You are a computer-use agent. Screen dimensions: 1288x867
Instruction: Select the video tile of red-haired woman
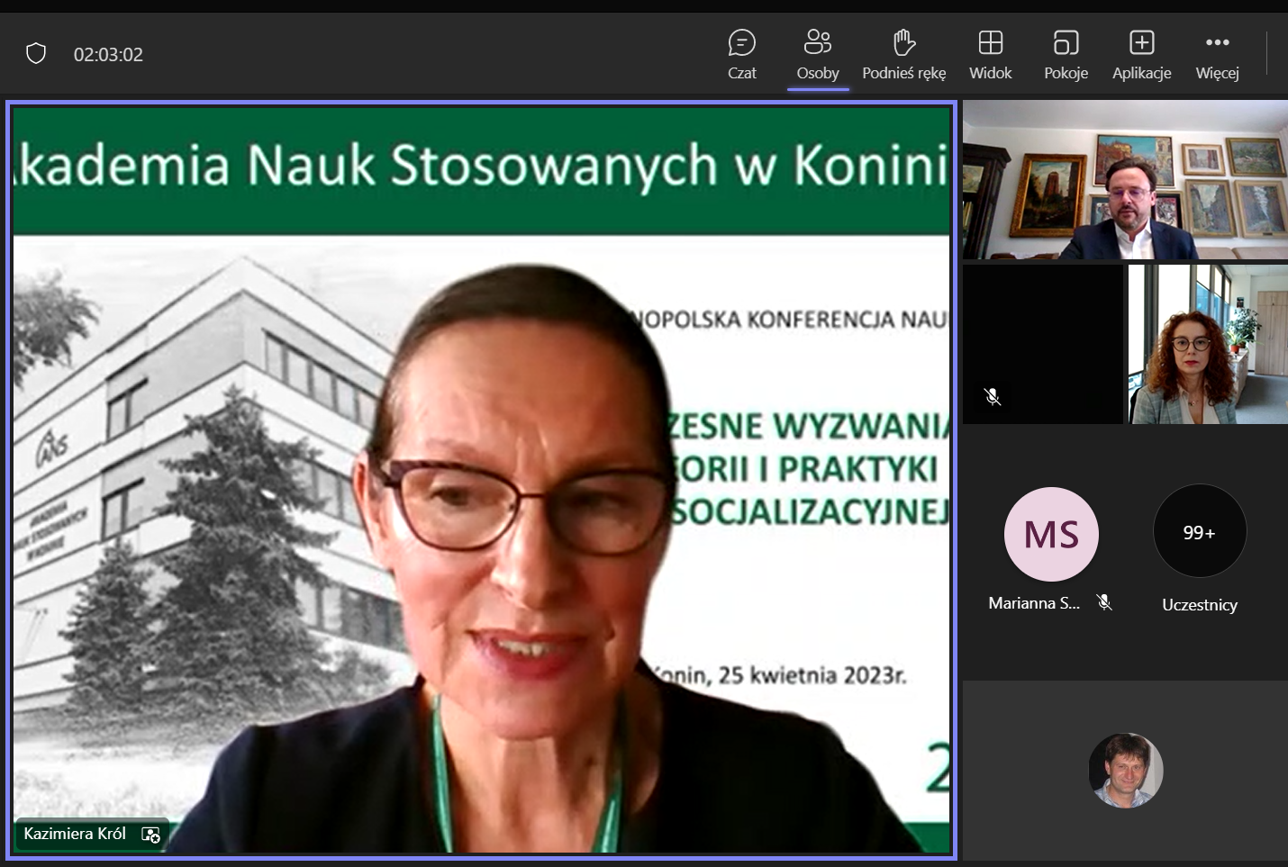pyautogui.click(x=1207, y=344)
